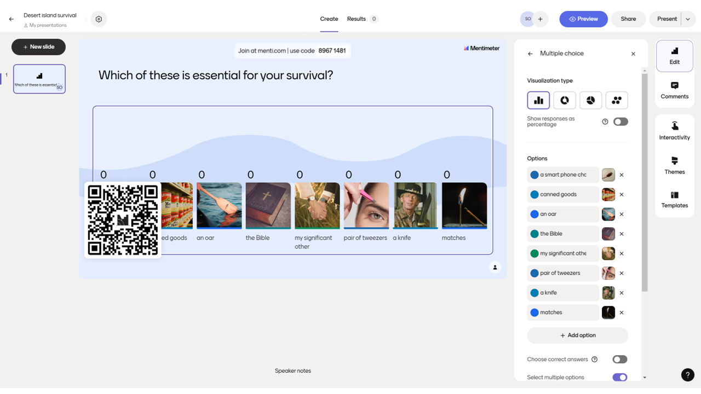
Task: Select pie chart visualization type
Action: (x=590, y=101)
